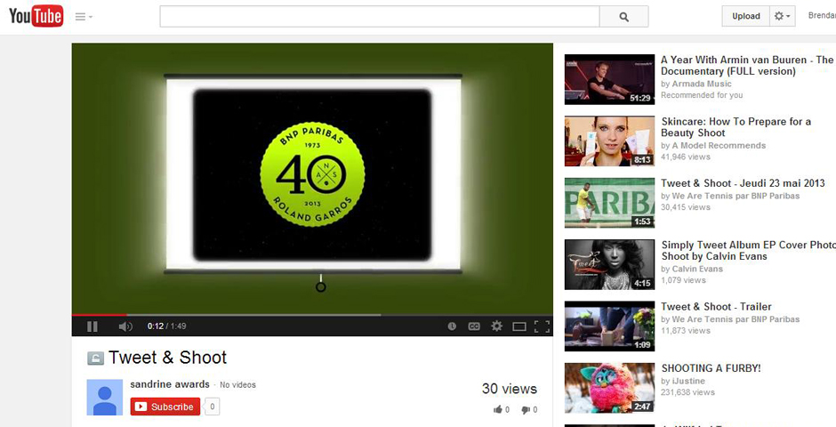This screenshot has height=427, width=836.
Task: Open 'A Year With Armin van Buuren' title
Action: [x=747, y=66]
